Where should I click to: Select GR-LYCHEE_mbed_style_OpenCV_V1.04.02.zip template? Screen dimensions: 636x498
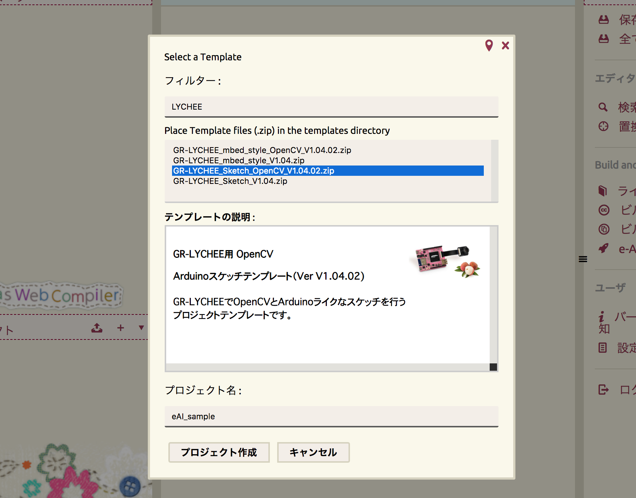pyautogui.click(x=328, y=150)
